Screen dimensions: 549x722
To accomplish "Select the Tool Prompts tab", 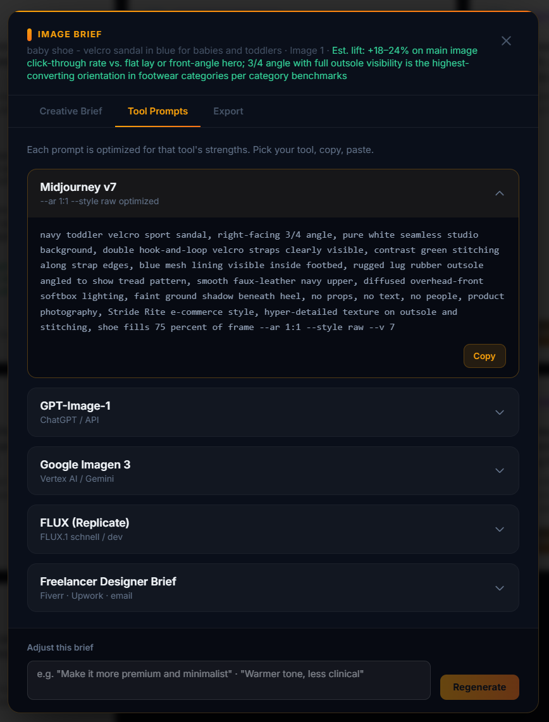I will 158,111.
